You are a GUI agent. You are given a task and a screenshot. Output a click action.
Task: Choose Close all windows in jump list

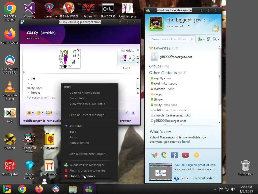82,176
